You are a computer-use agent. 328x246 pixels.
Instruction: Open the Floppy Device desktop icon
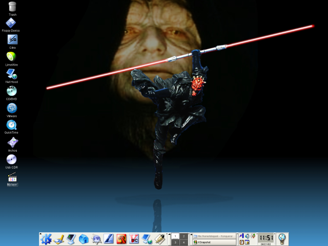click(11, 23)
